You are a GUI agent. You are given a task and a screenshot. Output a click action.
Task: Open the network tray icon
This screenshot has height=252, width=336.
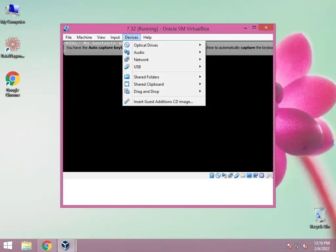[297, 245]
